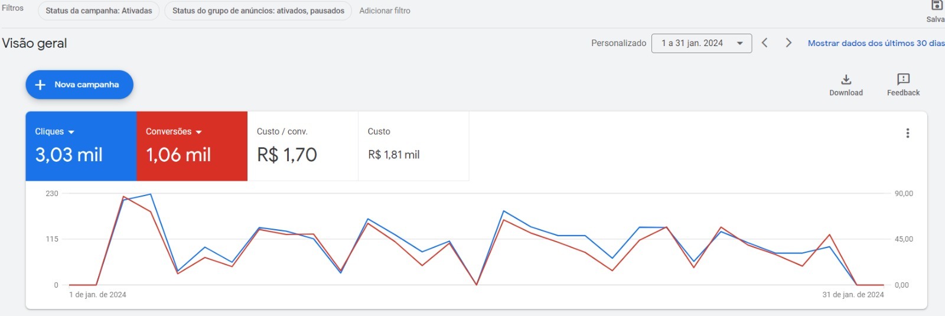Viewport: 945px width, 316px height.
Task: Open the chart's three-dot more options menu
Action: pos(907,133)
